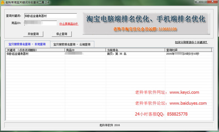The image size is (219, 132).
Task: Click the 商品ID input field
Action: click(40, 23)
